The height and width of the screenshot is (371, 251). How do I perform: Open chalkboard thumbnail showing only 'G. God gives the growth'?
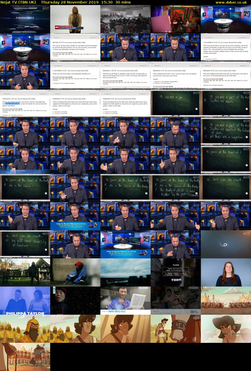pyautogui.click(x=226, y=188)
